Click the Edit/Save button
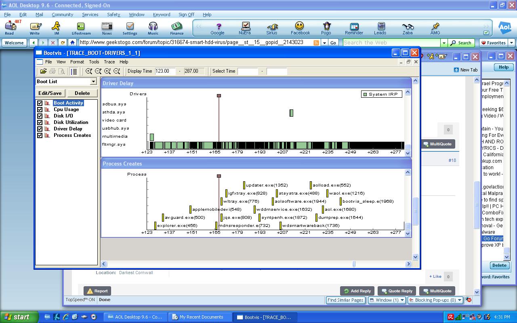This screenshot has width=517, height=323. pyautogui.click(x=50, y=93)
